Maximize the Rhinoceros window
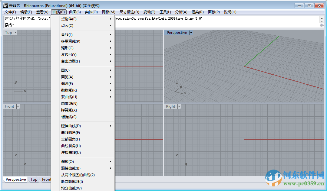The height and width of the screenshot is (191, 327). (x=309, y=6)
